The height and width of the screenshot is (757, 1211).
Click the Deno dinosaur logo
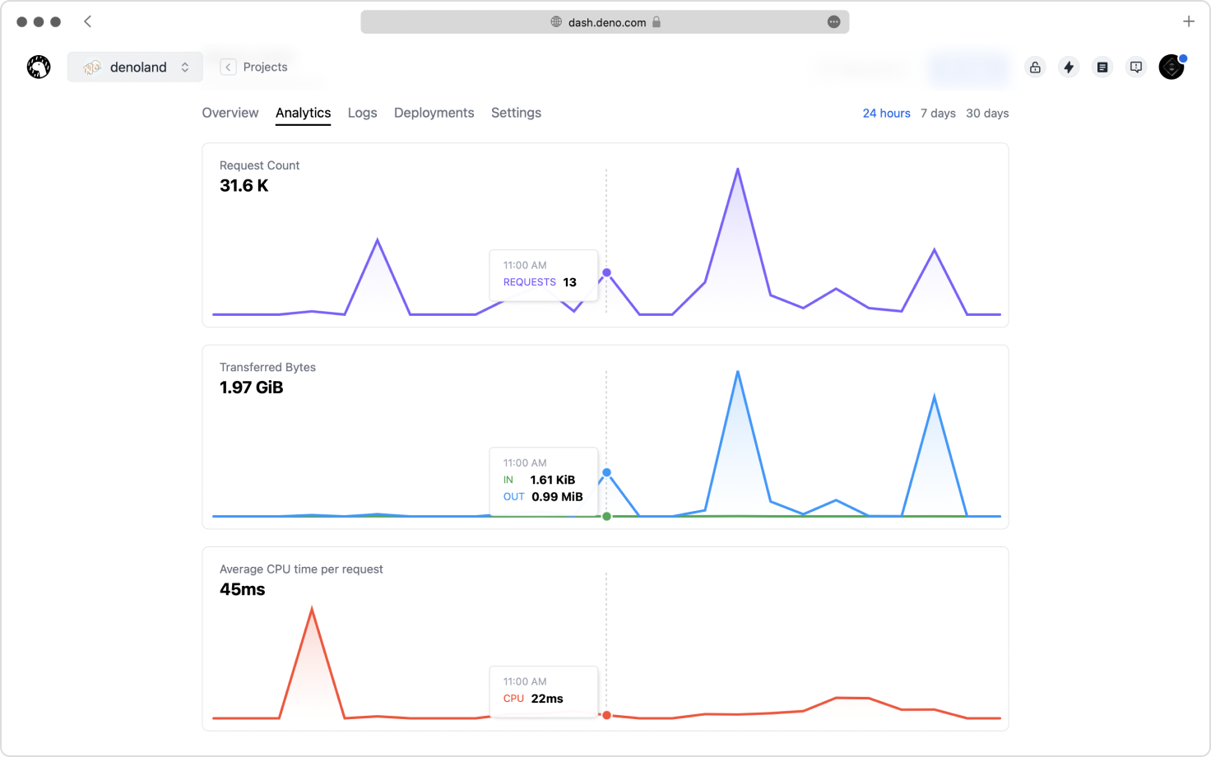(39, 67)
